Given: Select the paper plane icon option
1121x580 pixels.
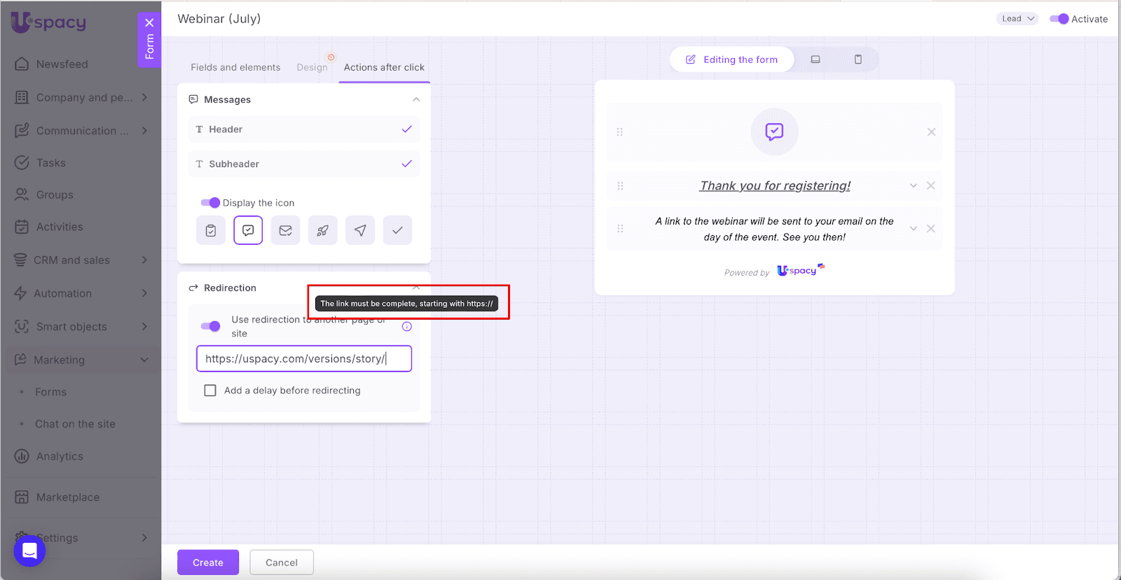Looking at the screenshot, I should coord(360,230).
